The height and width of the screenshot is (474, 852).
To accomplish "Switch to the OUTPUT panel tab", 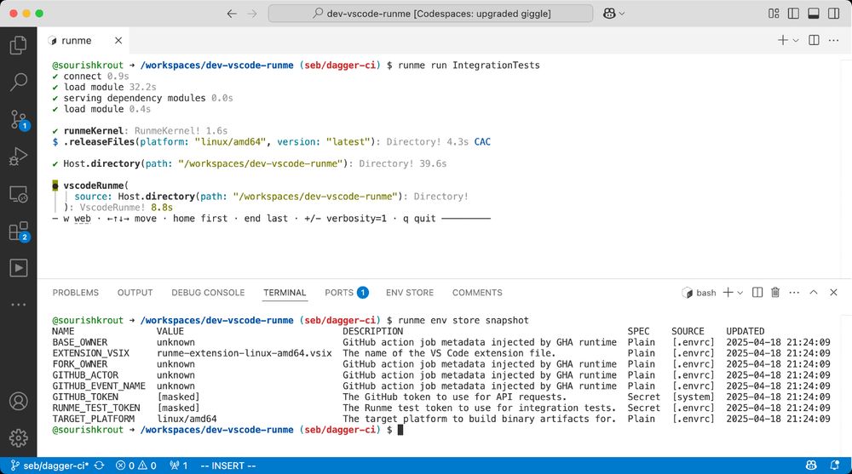I will pyautogui.click(x=135, y=293).
